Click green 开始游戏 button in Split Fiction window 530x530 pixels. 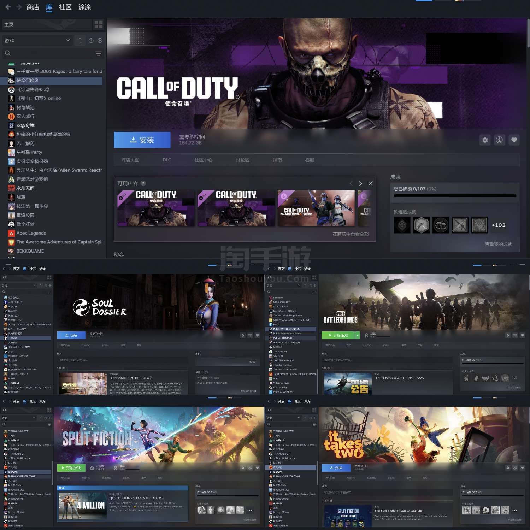pos(71,467)
